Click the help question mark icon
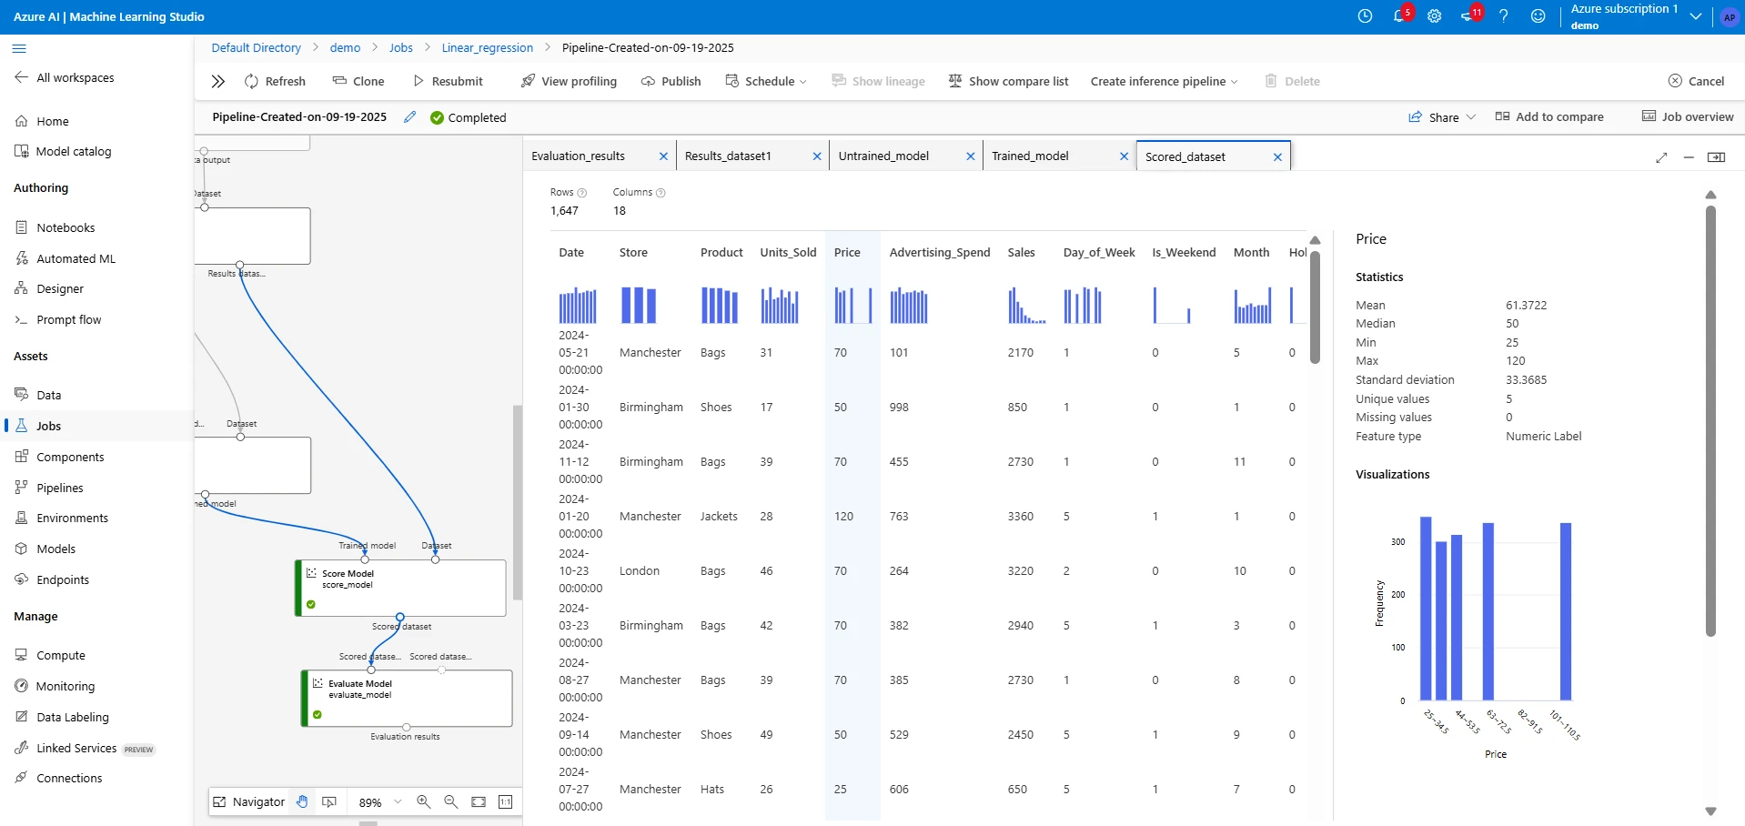This screenshot has width=1745, height=826. [x=1503, y=16]
